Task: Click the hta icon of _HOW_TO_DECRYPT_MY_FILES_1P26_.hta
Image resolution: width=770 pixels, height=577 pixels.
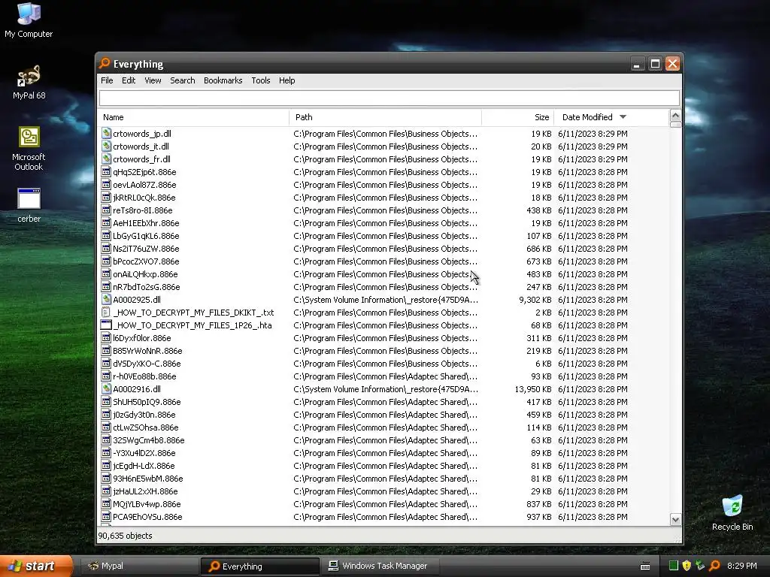Action: (x=106, y=325)
